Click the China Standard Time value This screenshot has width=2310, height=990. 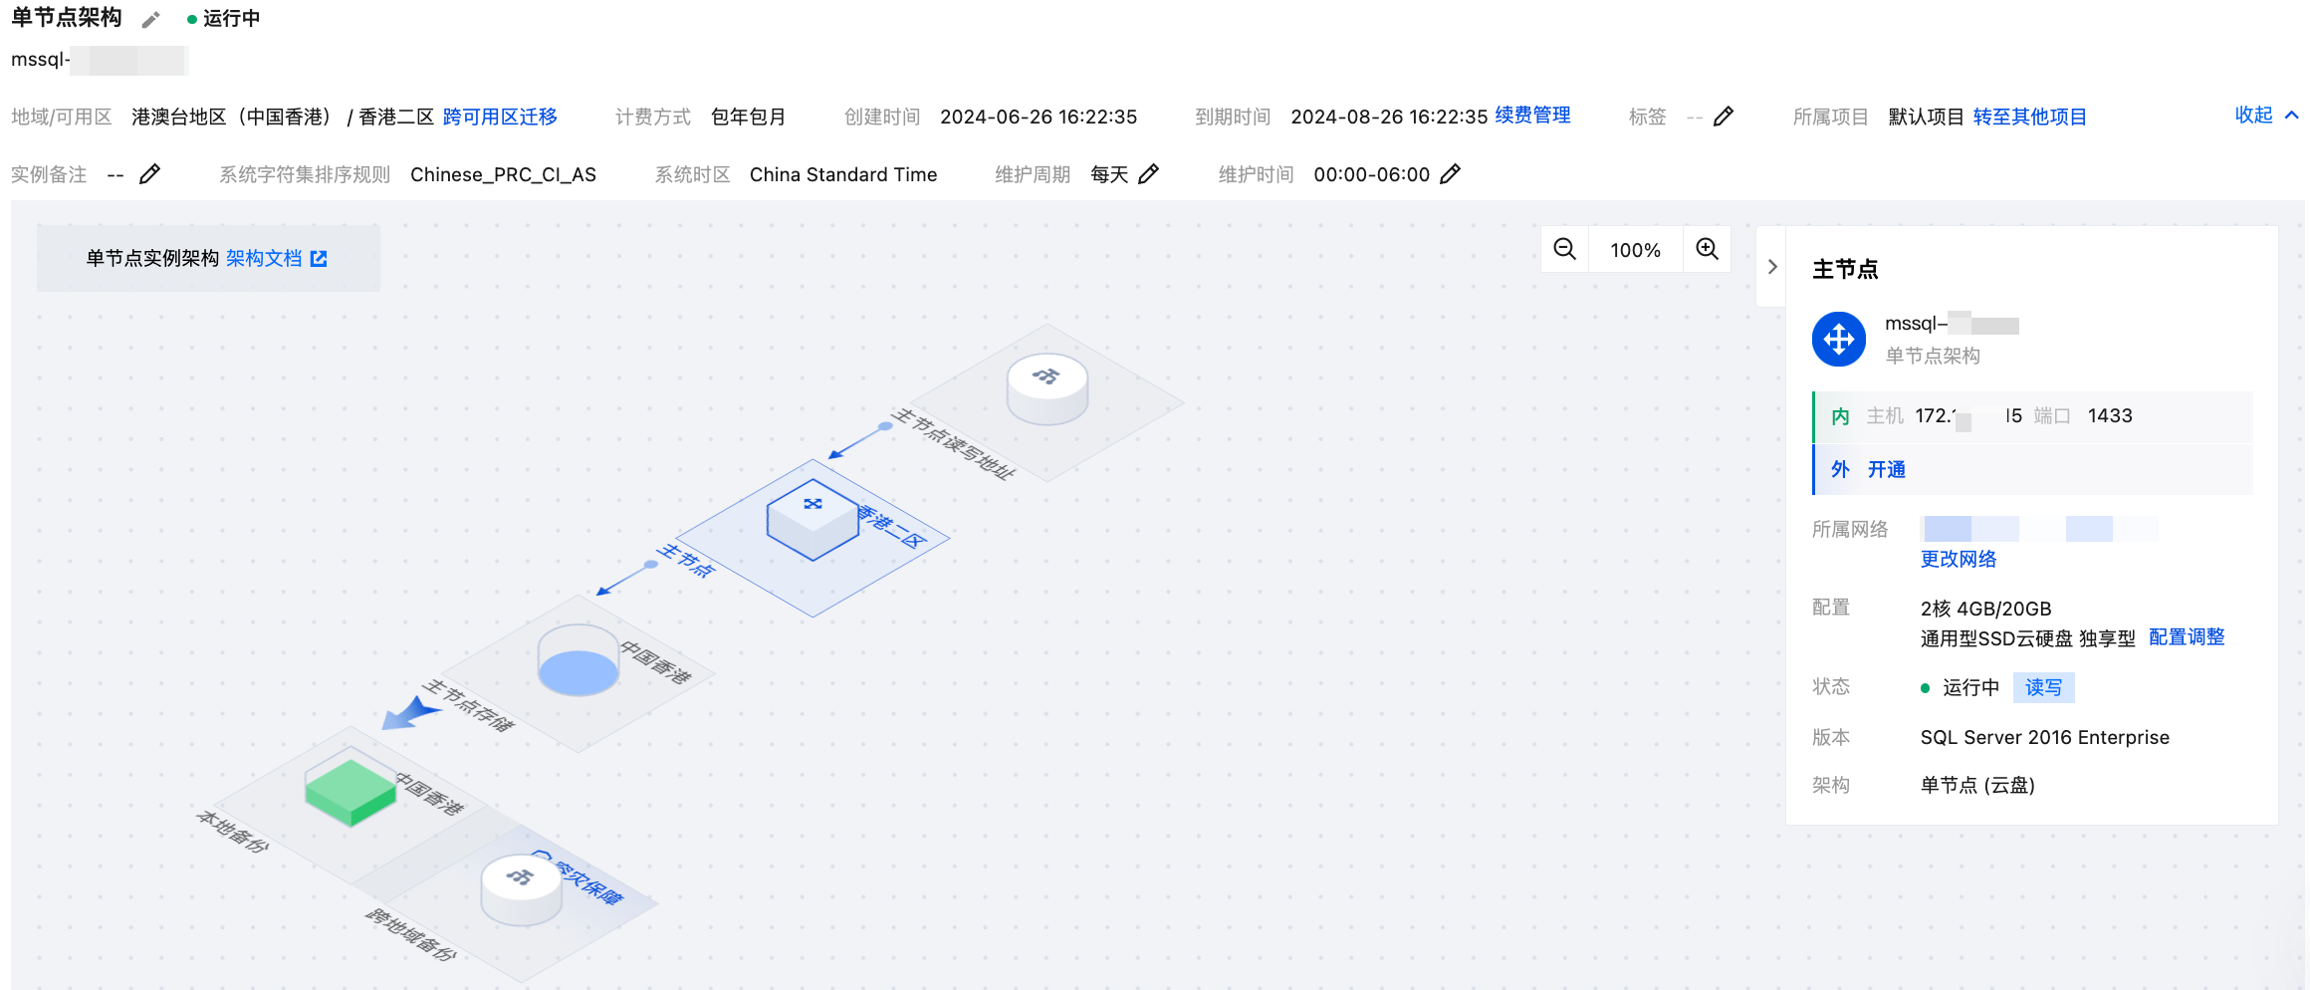843,175
